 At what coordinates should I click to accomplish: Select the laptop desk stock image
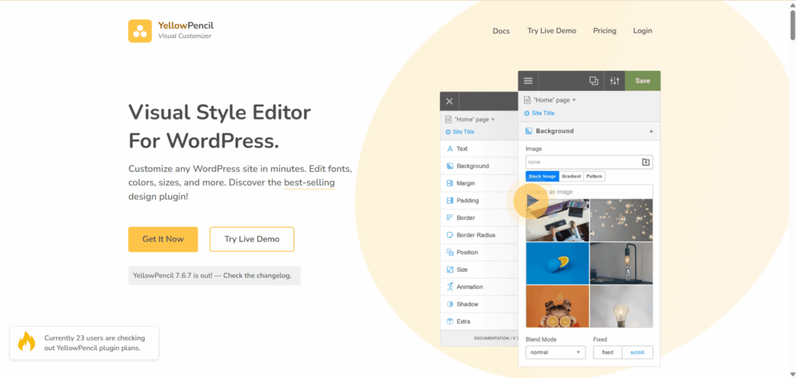coord(557,220)
